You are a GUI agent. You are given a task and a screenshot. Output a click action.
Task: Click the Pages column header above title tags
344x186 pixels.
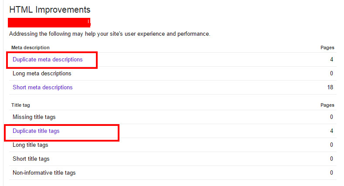pyautogui.click(x=327, y=105)
